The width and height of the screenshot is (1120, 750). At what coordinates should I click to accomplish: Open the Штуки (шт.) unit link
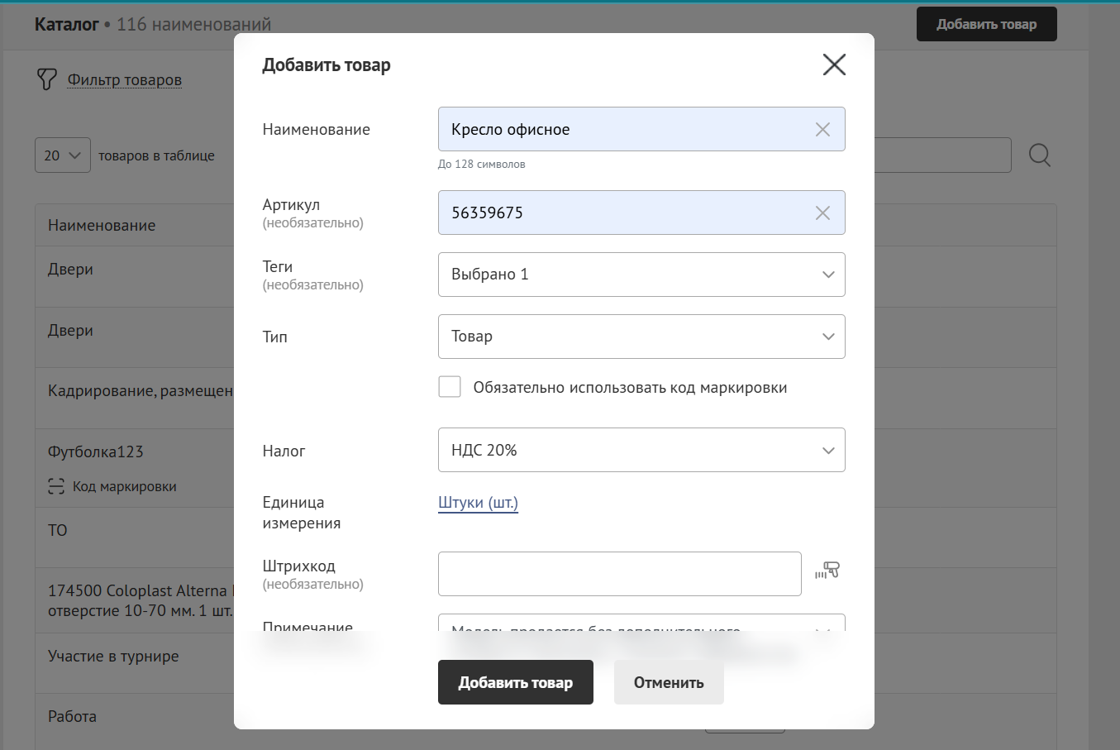(x=478, y=503)
